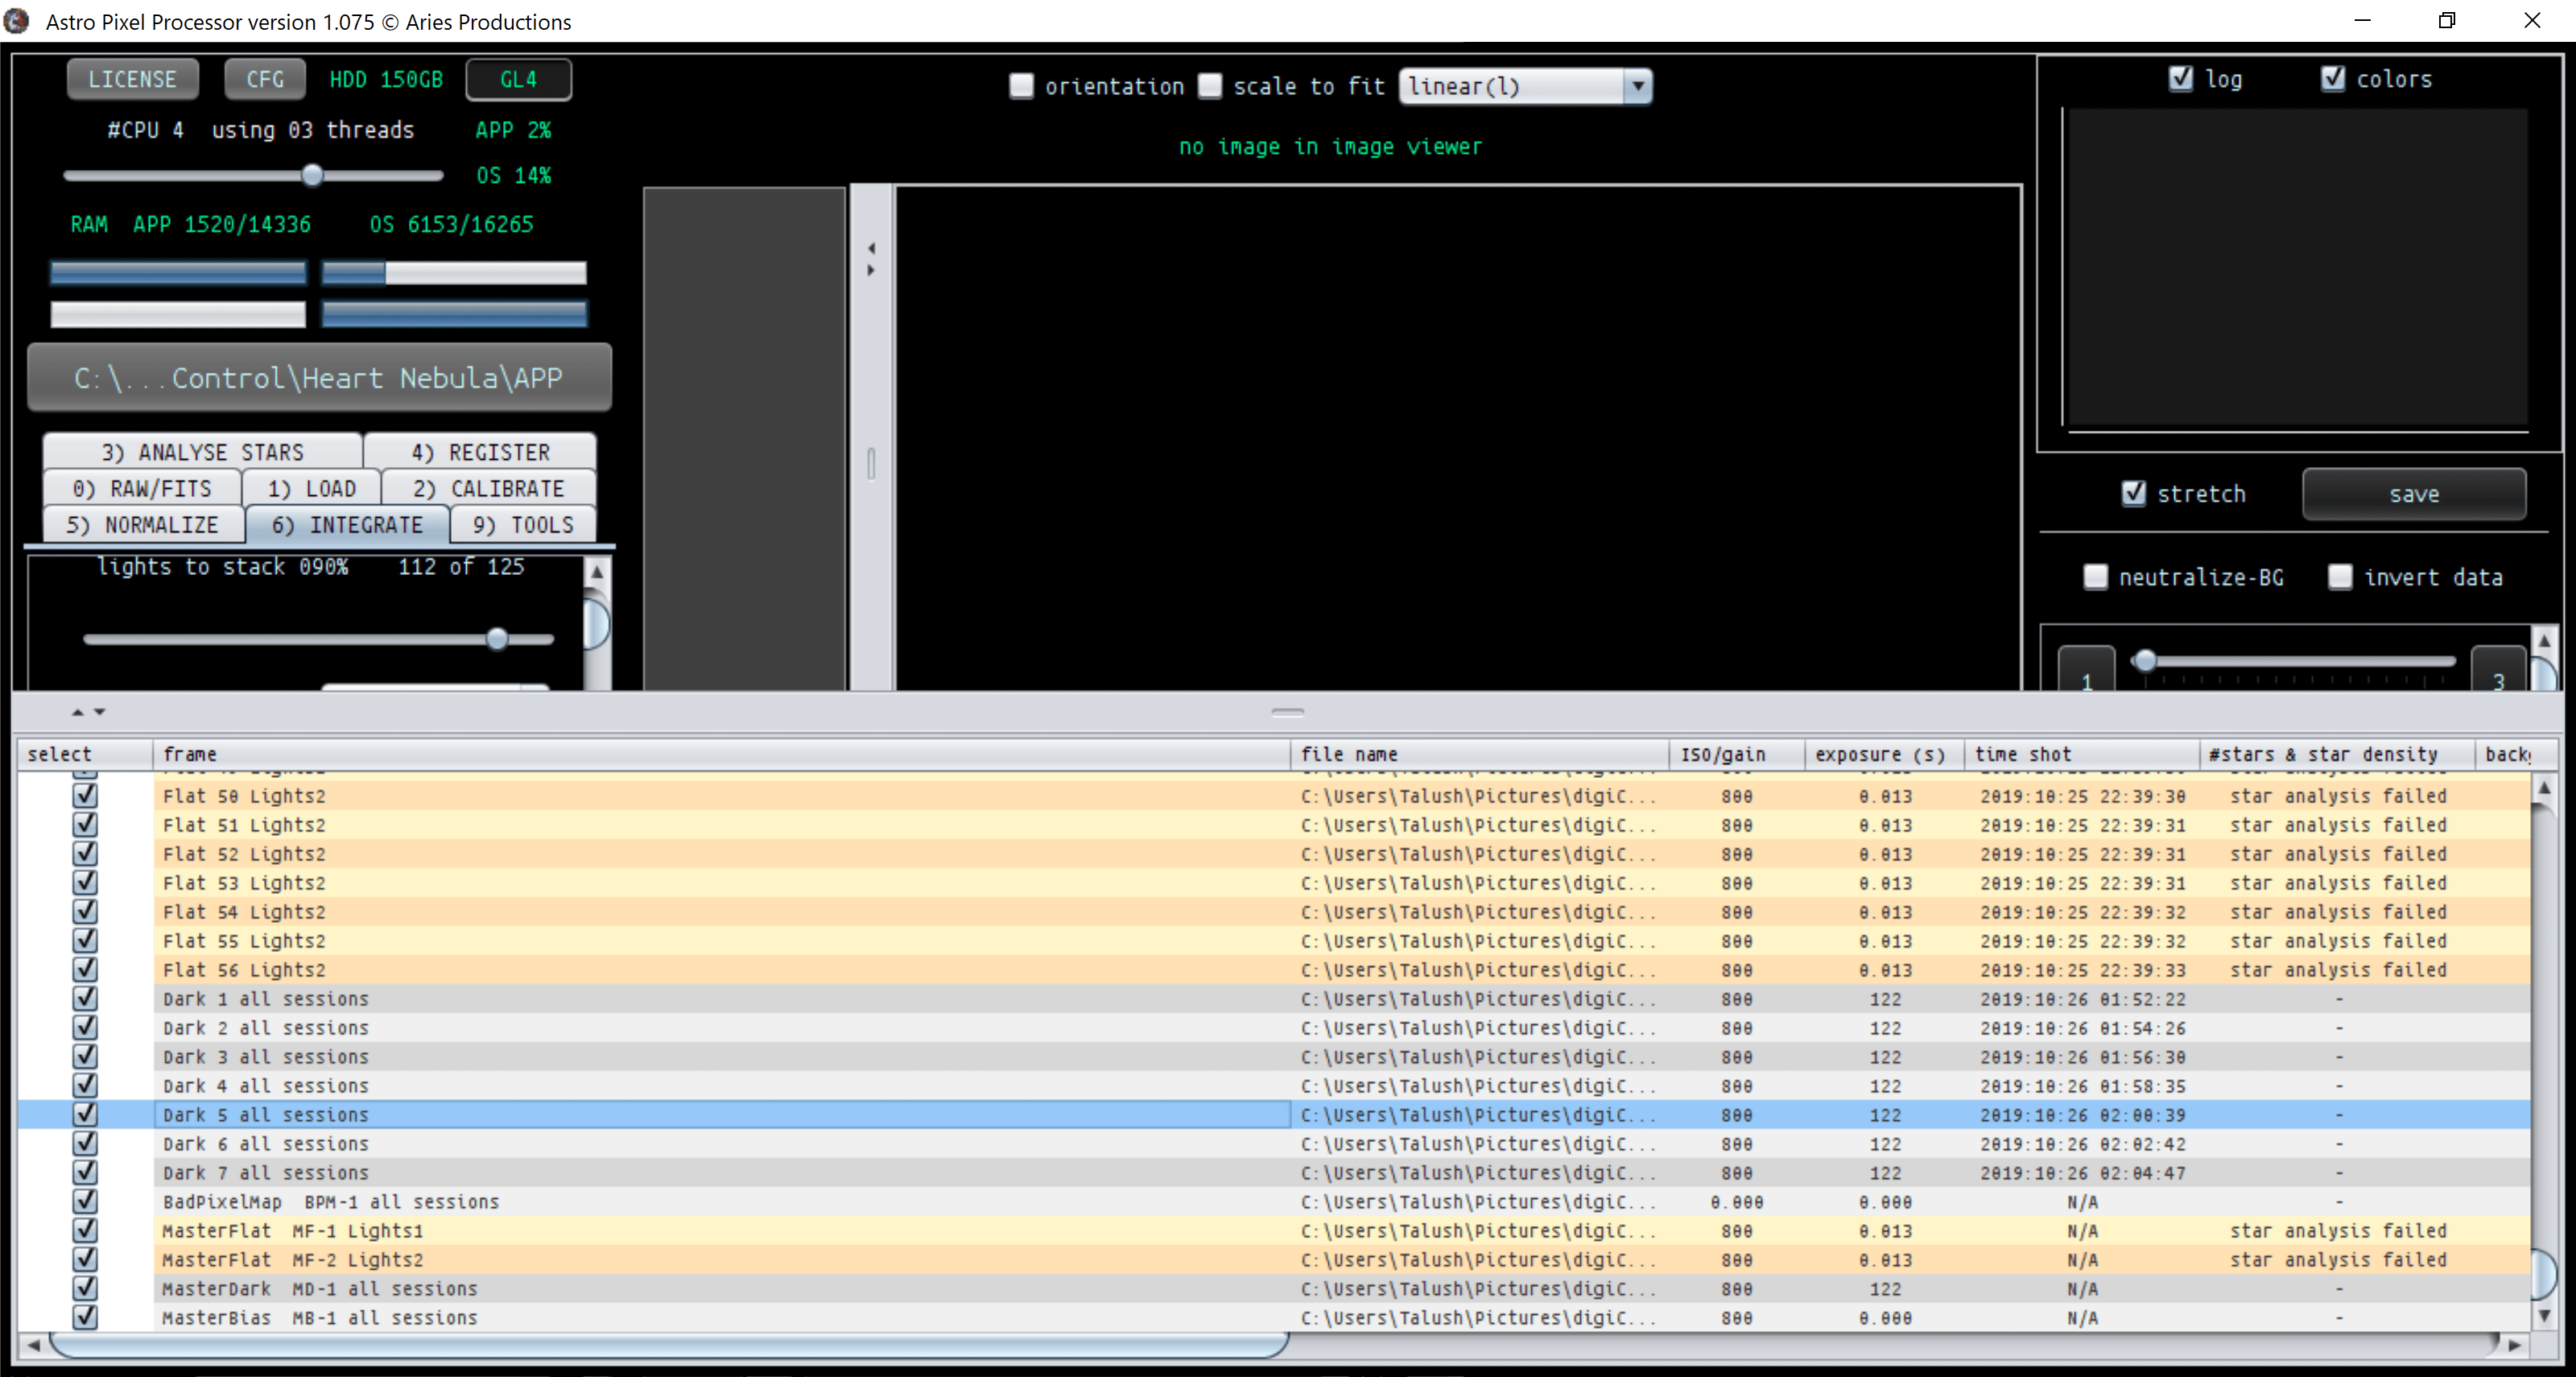Viewport: 2576px width, 1377px height.
Task: Switch to the 5) NORMALIZE tab
Action: point(143,525)
